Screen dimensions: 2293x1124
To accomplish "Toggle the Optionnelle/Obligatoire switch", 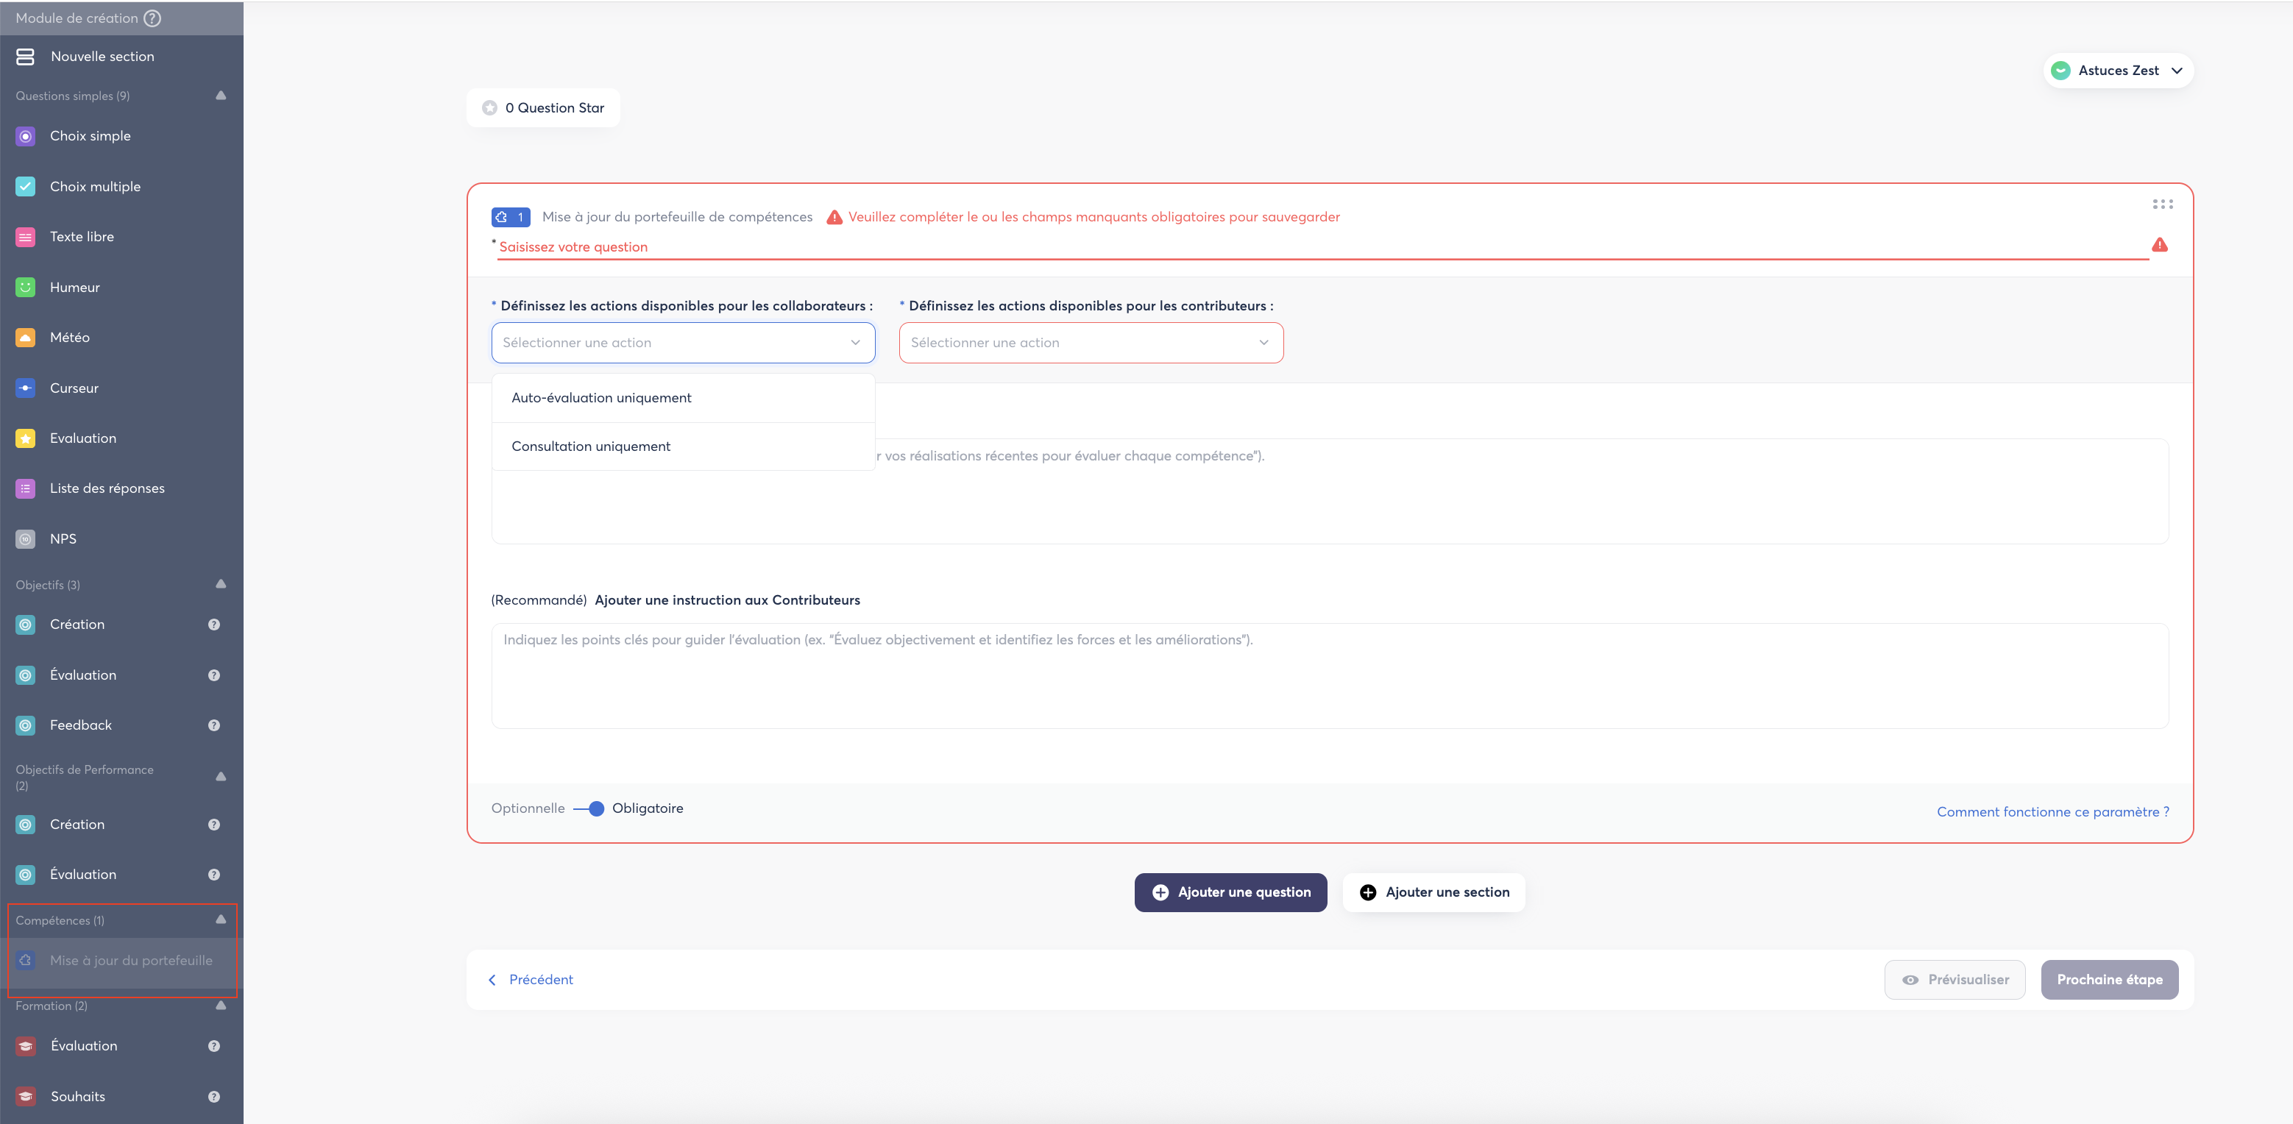I will [589, 808].
